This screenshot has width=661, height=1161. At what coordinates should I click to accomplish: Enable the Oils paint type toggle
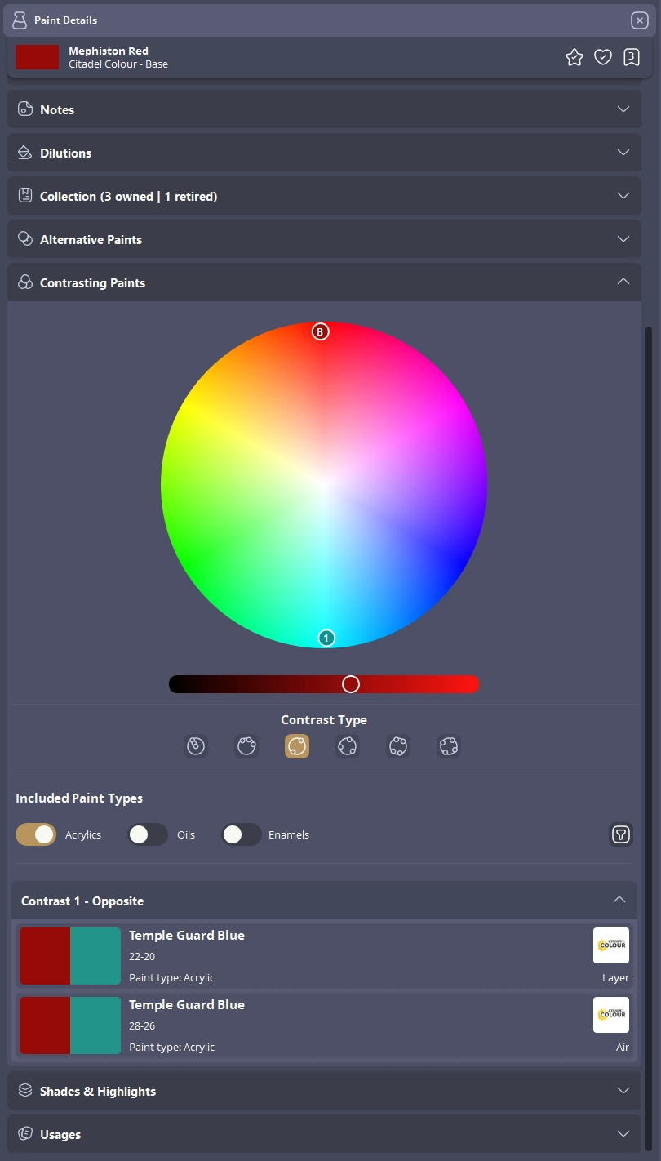pyautogui.click(x=148, y=834)
